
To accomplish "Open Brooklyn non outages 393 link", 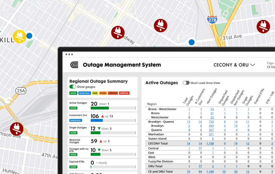I will click(x=211, y=126).
